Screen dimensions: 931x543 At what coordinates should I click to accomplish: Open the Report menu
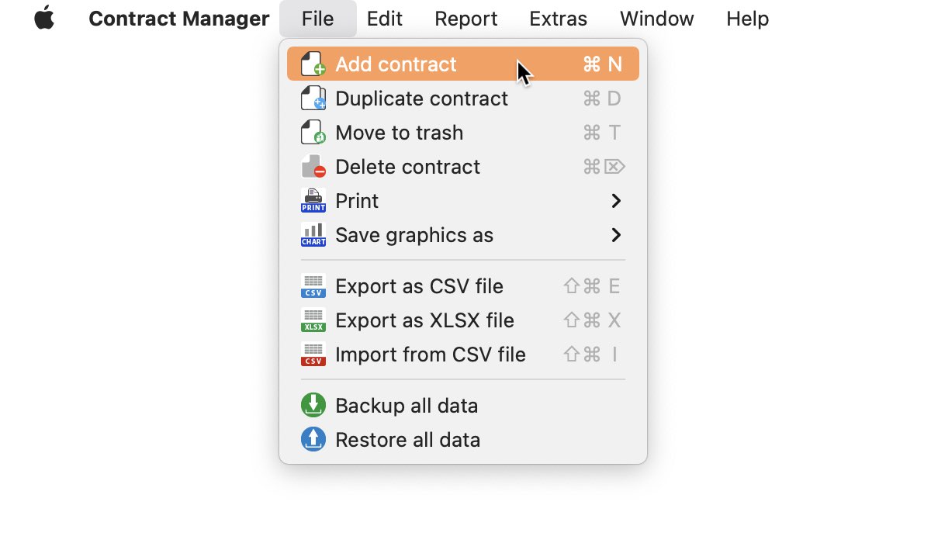coord(466,19)
